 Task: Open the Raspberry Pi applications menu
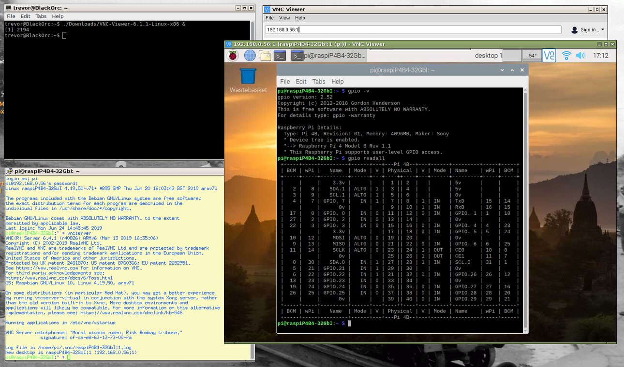click(233, 56)
